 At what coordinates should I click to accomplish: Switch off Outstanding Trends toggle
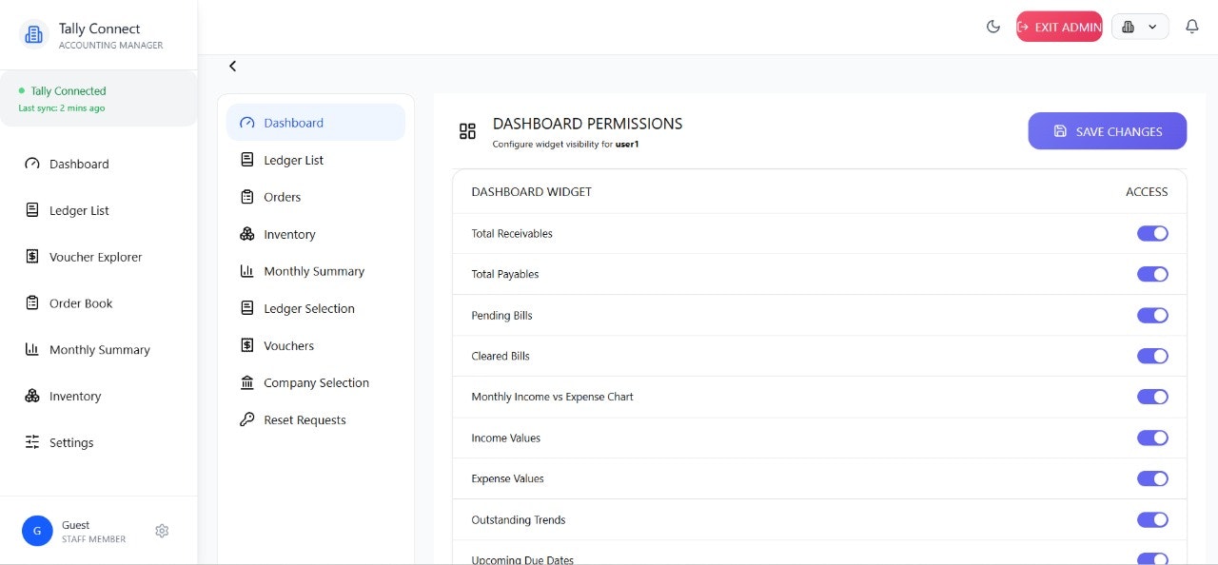1152,519
